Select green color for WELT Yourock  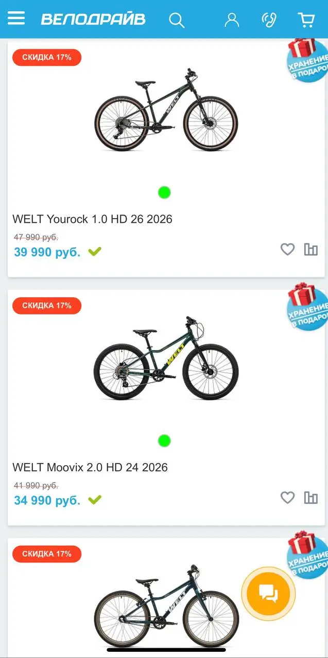pos(164,193)
